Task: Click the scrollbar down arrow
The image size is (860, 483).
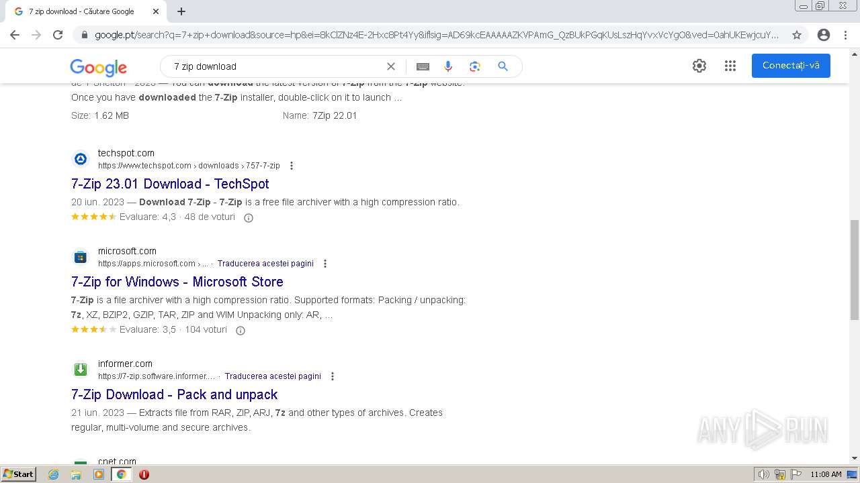Action: [x=855, y=459]
